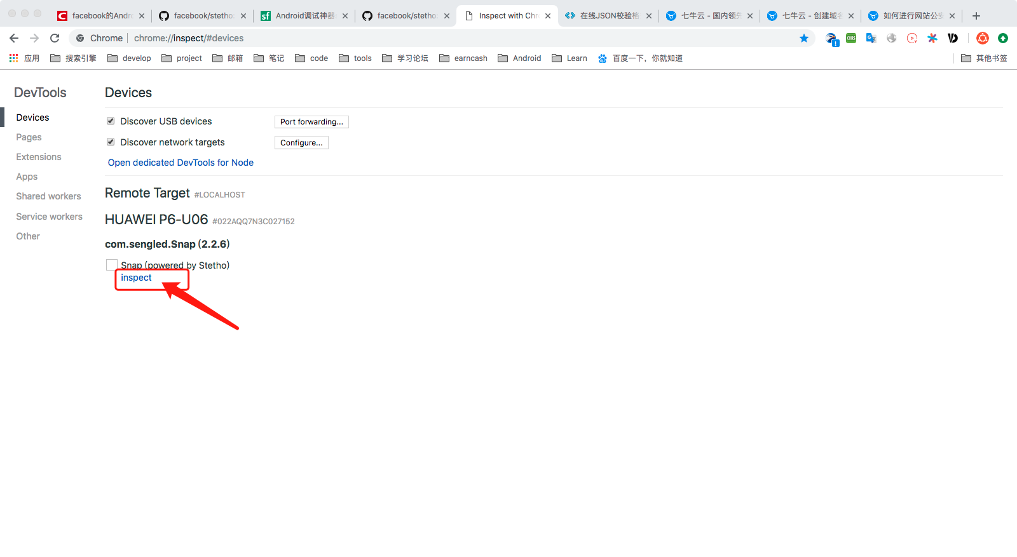Switch to the facebook的Android tab

click(100, 16)
